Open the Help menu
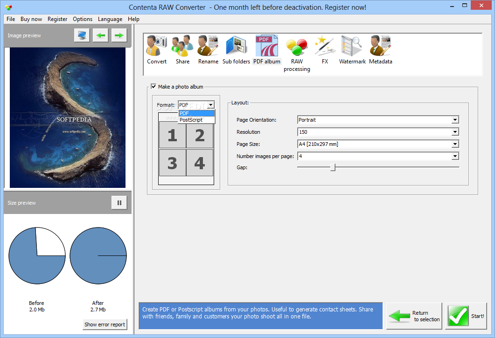The image size is (495, 338). tap(133, 19)
